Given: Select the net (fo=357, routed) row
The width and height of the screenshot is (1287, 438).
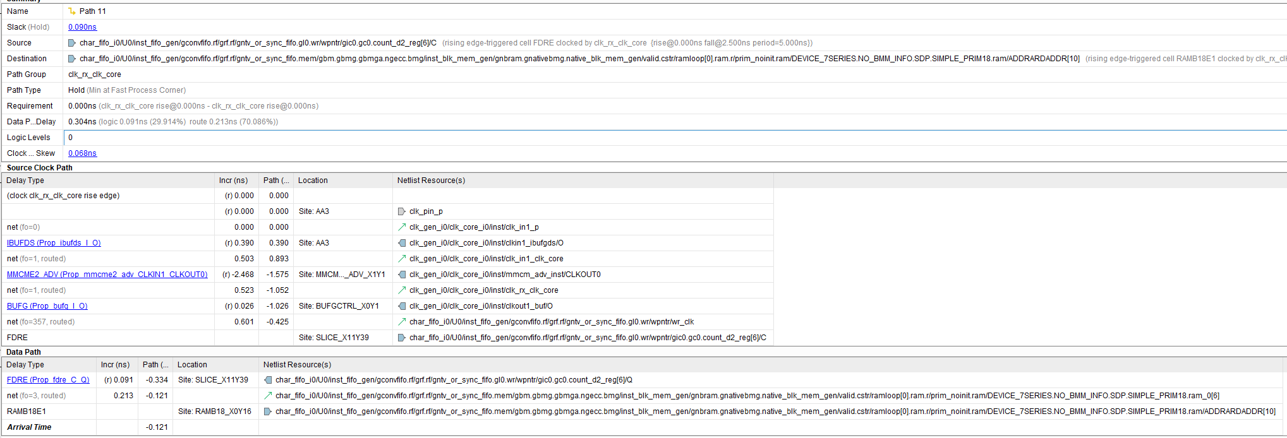Looking at the screenshot, I should click(387, 322).
